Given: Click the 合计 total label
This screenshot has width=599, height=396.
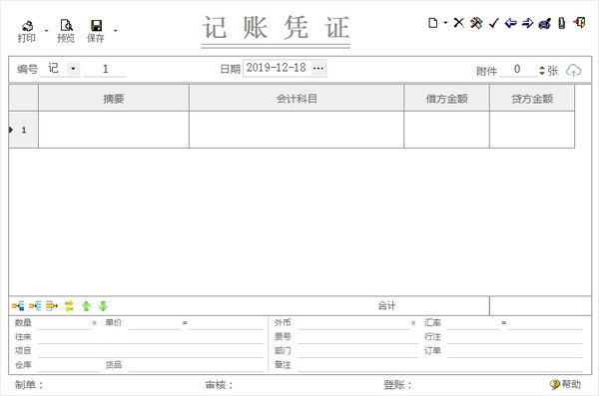Looking at the screenshot, I should pyautogui.click(x=386, y=305).
